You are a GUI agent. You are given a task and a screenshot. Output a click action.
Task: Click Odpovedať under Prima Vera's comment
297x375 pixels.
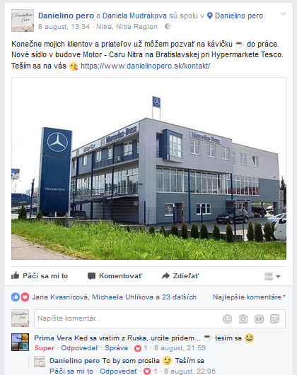pos(79,348)
